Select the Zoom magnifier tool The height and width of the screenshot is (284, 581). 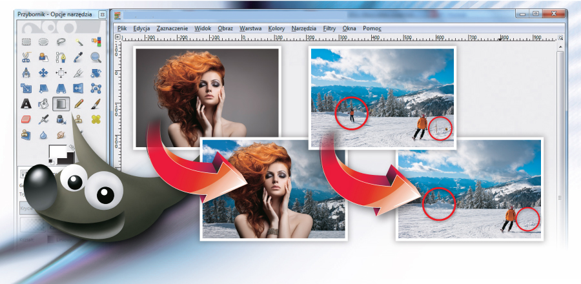(96, 57)
